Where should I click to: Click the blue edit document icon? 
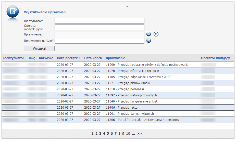[13, 11]
